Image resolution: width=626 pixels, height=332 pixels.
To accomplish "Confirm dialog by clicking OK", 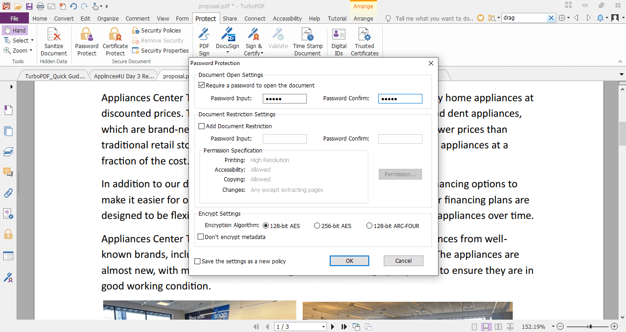I will coord(349,261).
